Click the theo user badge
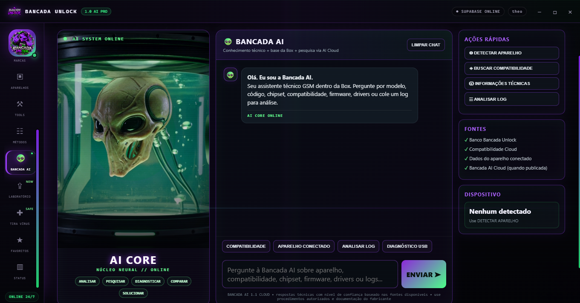Screen dimensions: 580x303 (517, 11)
